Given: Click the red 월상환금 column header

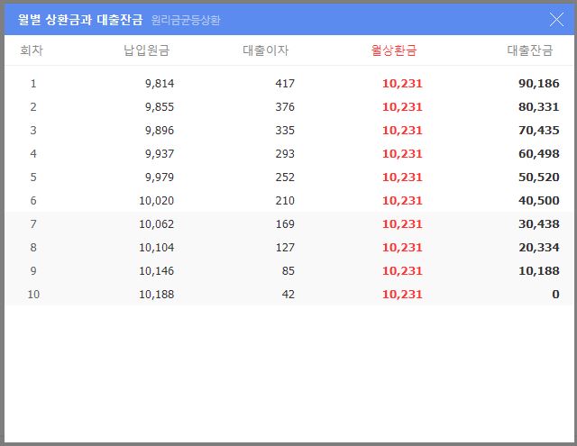Looking at the screenshot, I should 394,50.
